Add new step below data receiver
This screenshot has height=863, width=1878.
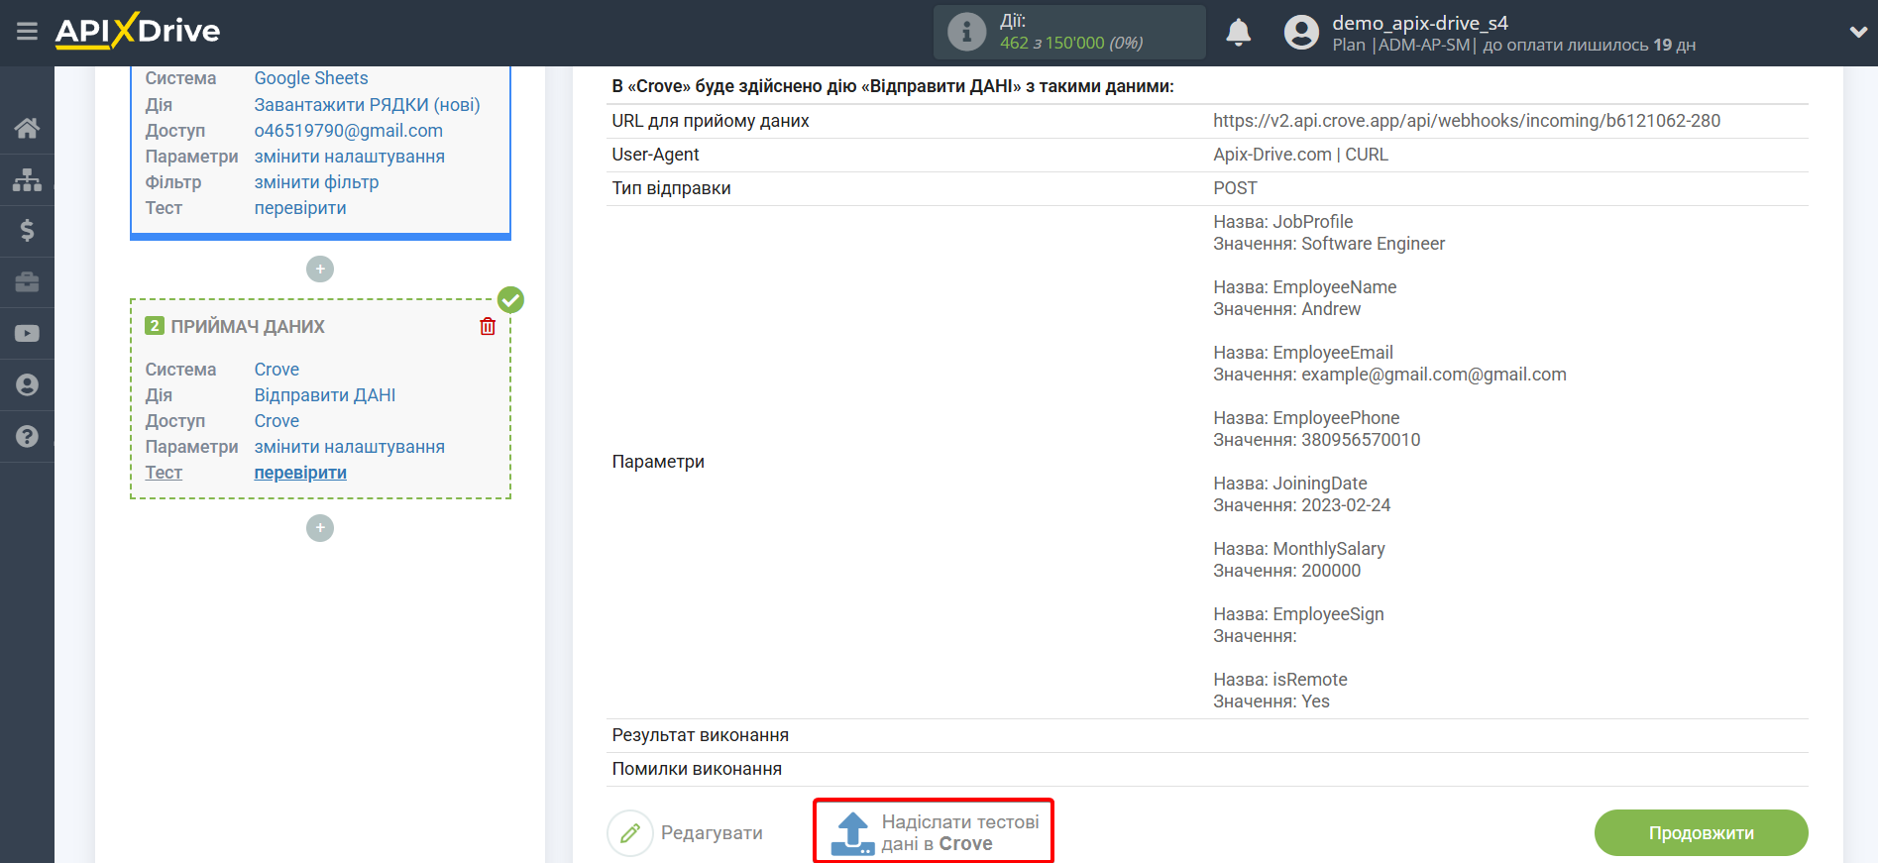tap(320, 528)
